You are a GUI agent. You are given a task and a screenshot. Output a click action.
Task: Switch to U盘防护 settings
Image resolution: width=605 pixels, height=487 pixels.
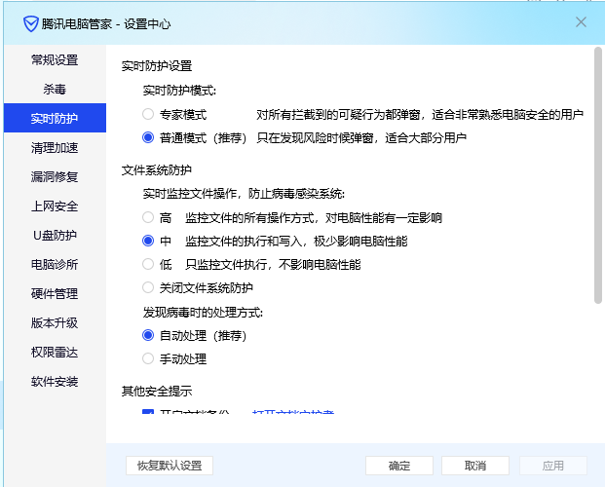[x=55, y=235]
